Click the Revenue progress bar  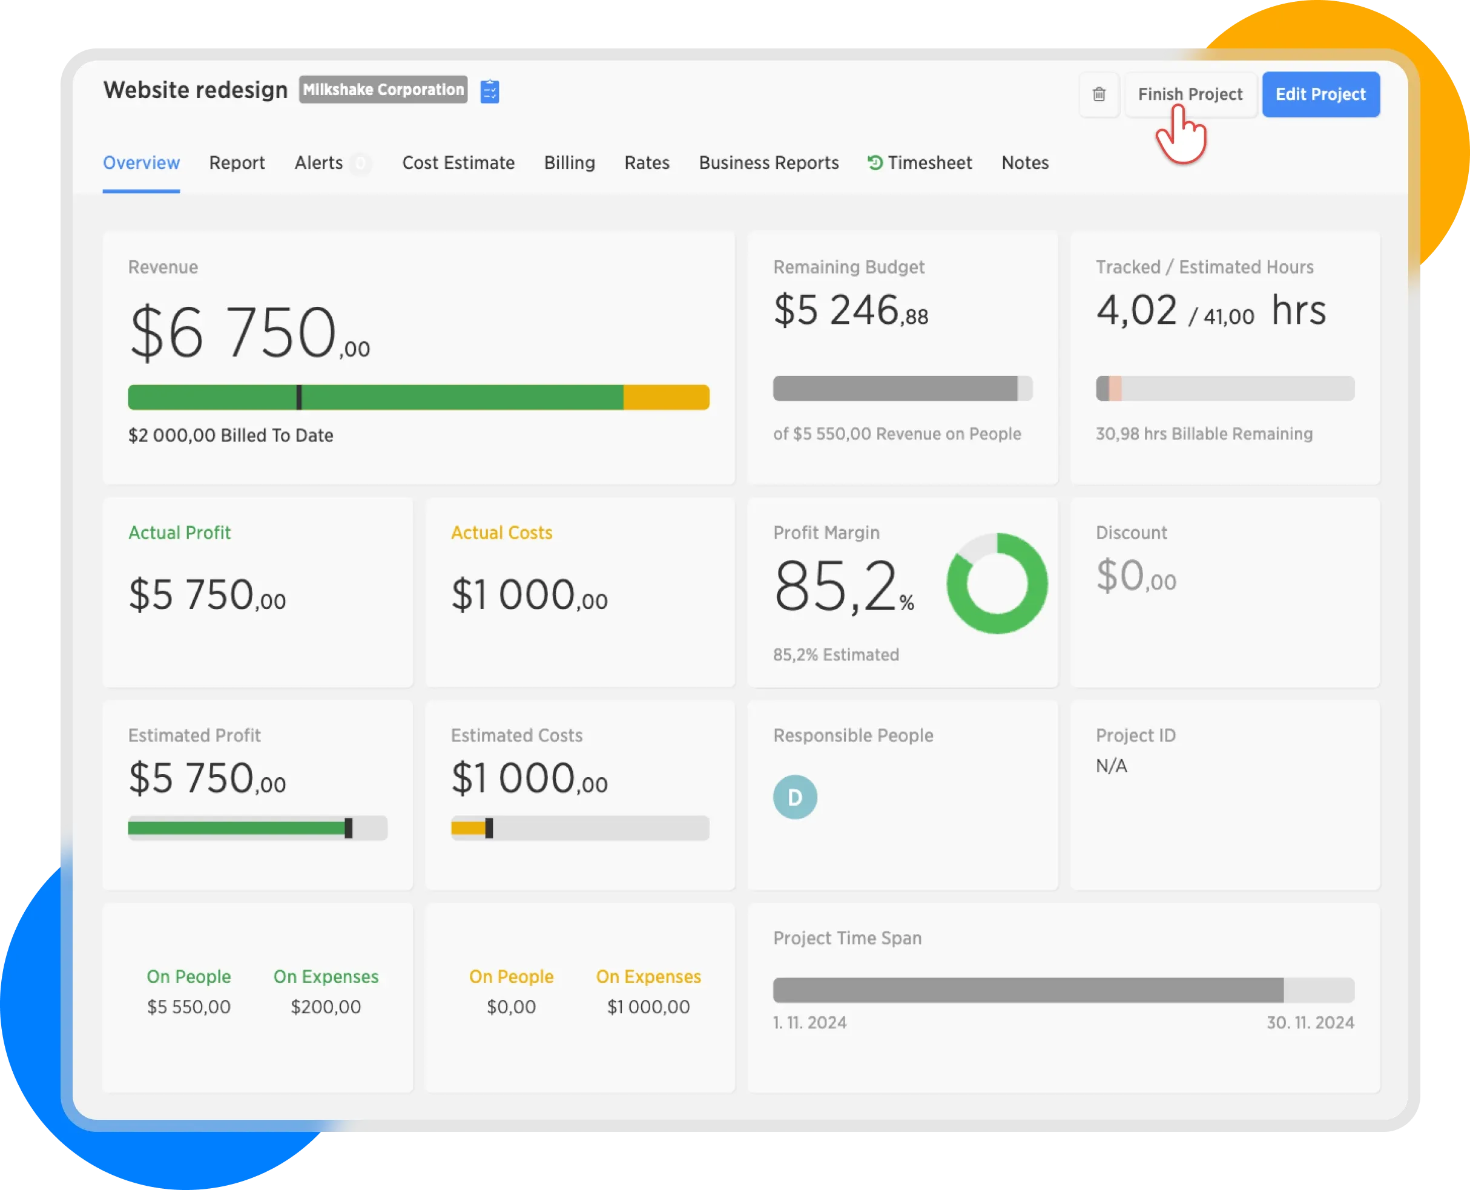(x=418, y=398)
